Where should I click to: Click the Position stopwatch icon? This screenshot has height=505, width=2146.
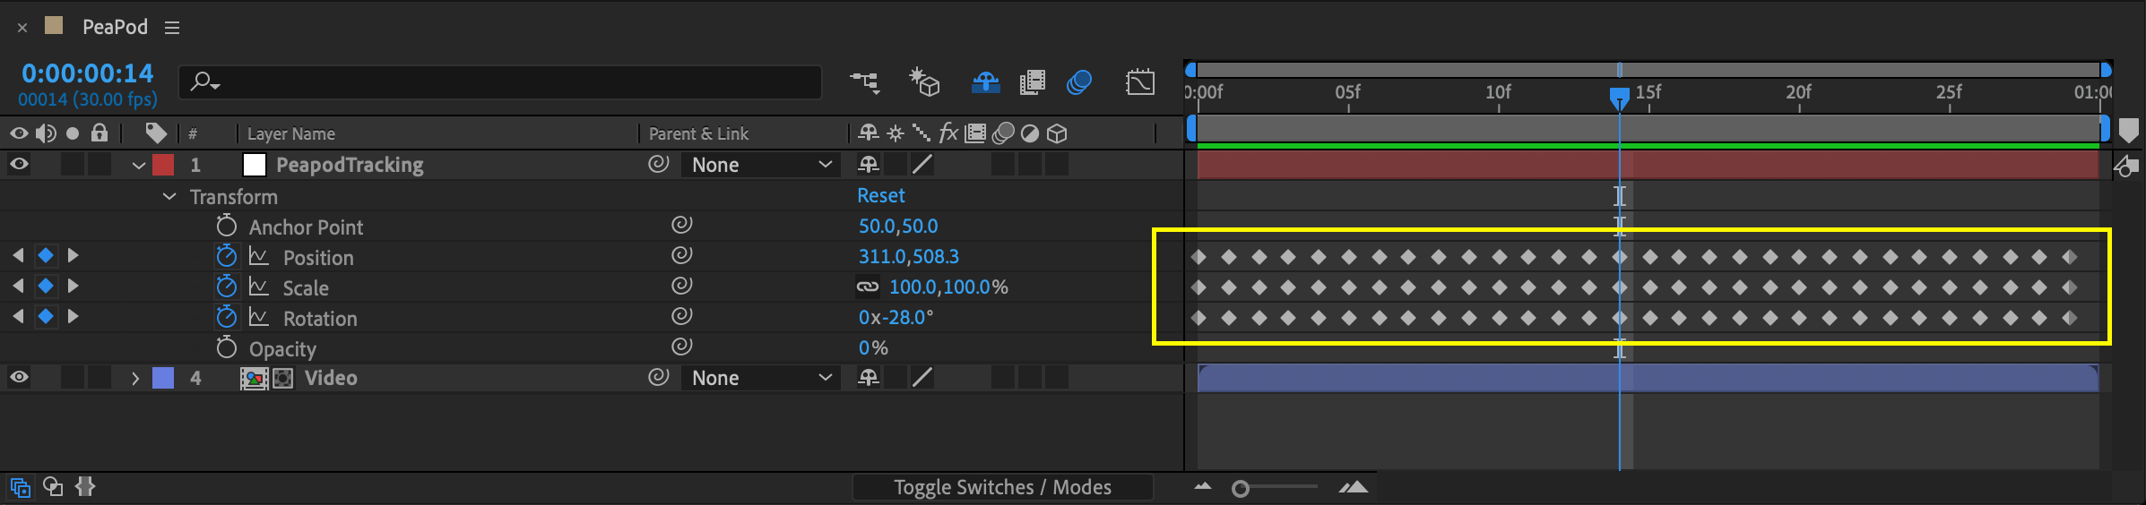pyautogui.click(x=227, y=257)
